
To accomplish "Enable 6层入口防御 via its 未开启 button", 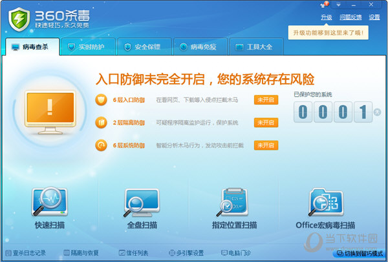I will point(266,100).
